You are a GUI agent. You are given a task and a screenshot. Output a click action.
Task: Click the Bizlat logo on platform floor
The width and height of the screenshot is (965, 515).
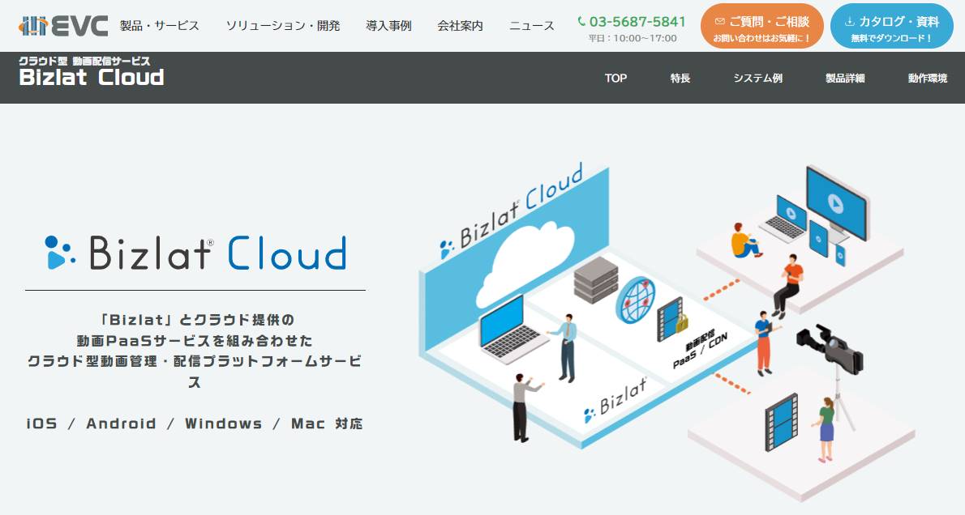coord(615,400)
